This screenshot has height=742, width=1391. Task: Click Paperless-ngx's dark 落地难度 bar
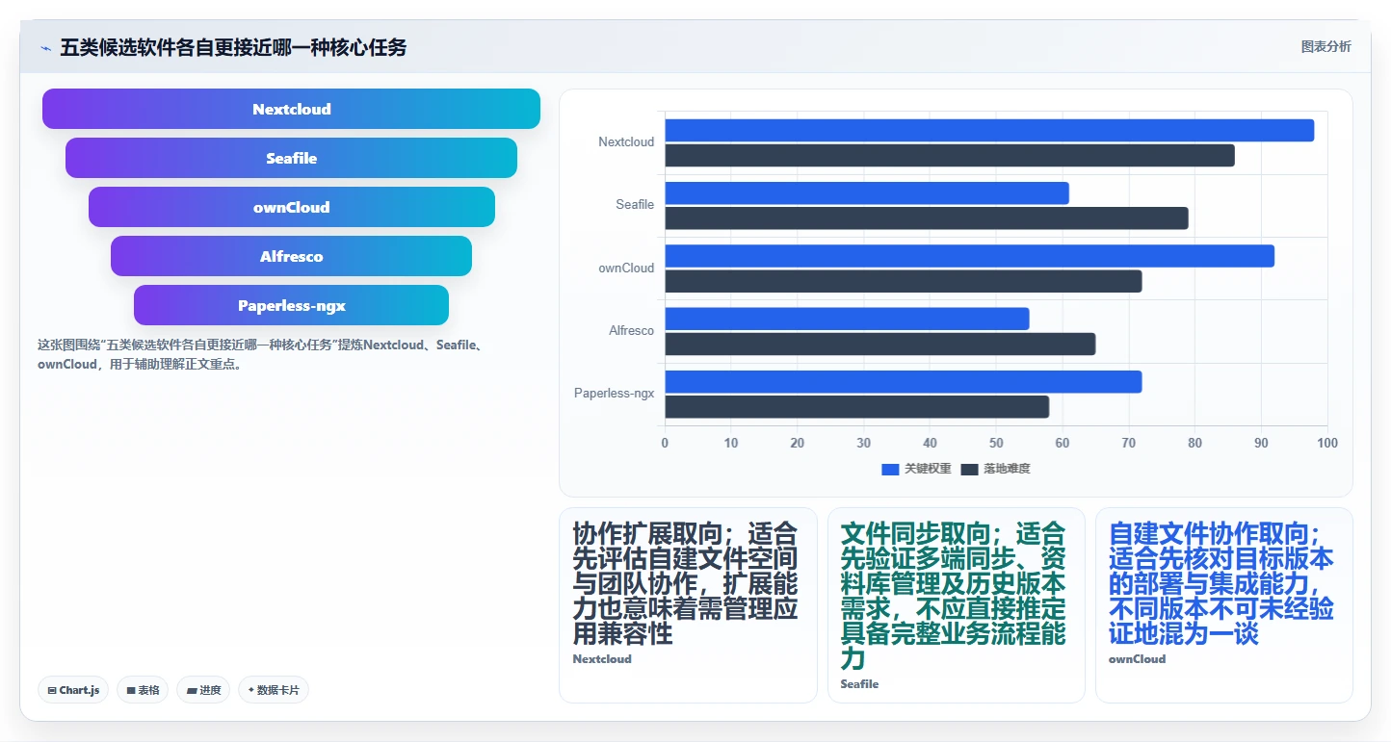[x=857, y=406]
